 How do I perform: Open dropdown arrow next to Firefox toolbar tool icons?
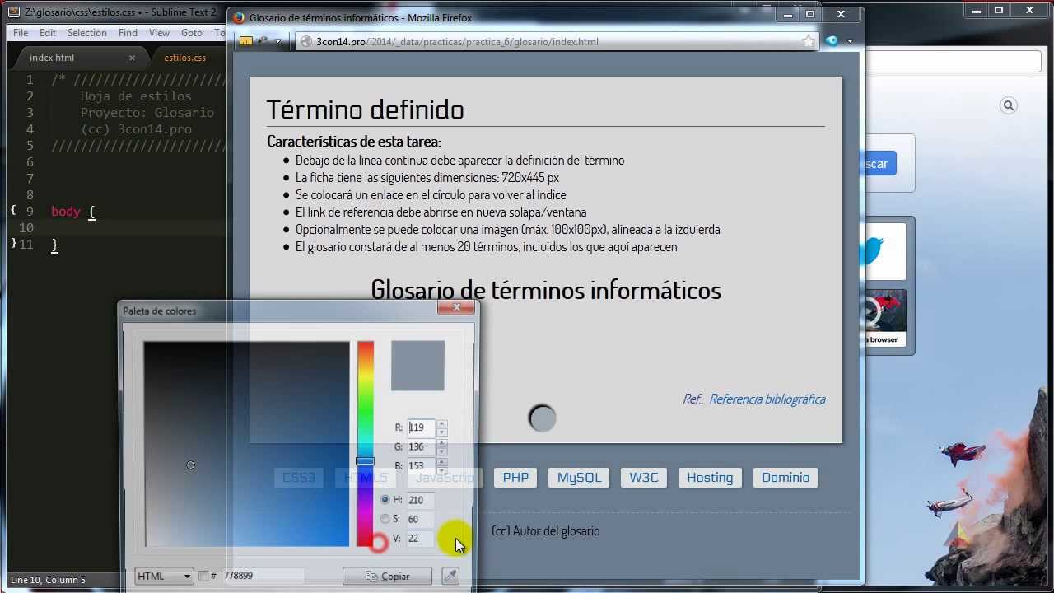point(278,41)
